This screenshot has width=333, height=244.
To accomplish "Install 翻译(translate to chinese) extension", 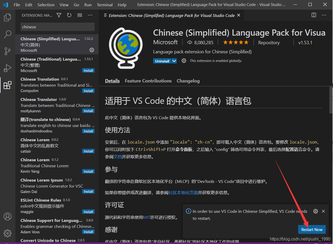I will pyautogui.click(x=88, y=131).
